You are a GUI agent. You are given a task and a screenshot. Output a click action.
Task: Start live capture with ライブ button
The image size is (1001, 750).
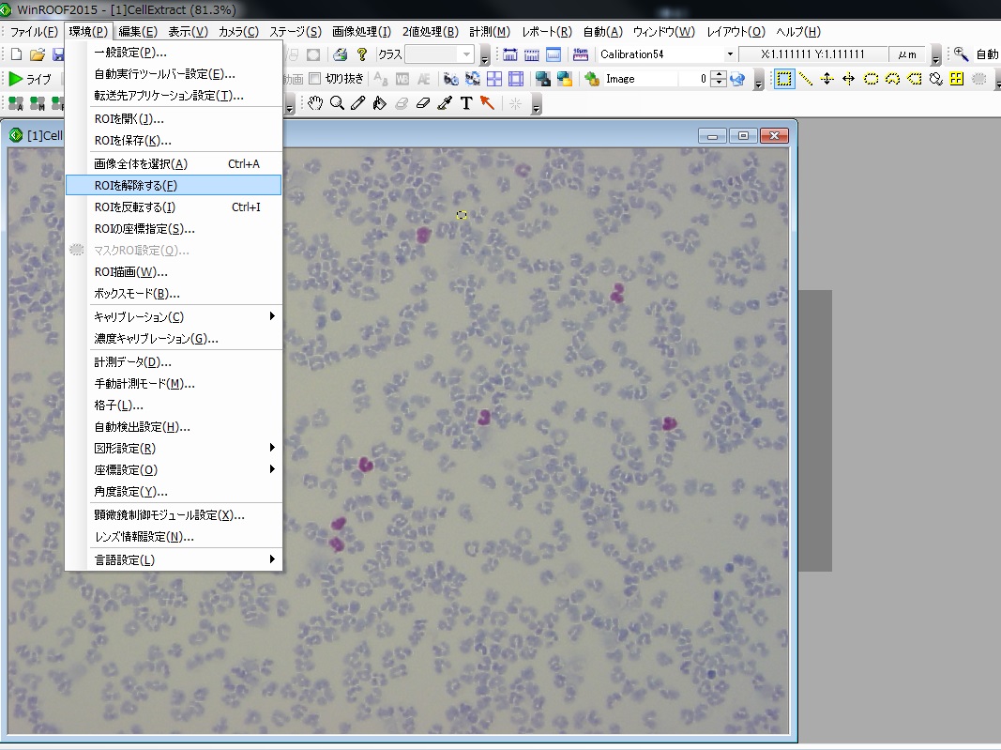pyautogui.click(x=30, y=79)
